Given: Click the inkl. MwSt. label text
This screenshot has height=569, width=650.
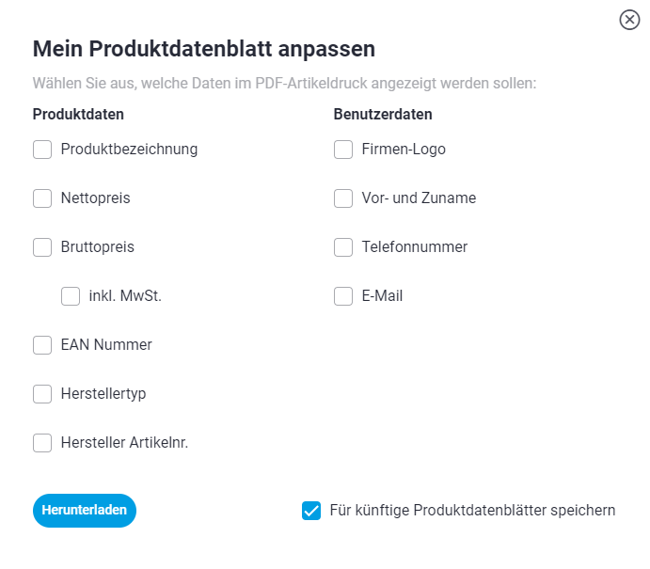Looking at the screenshot, I should pos(125,296).
